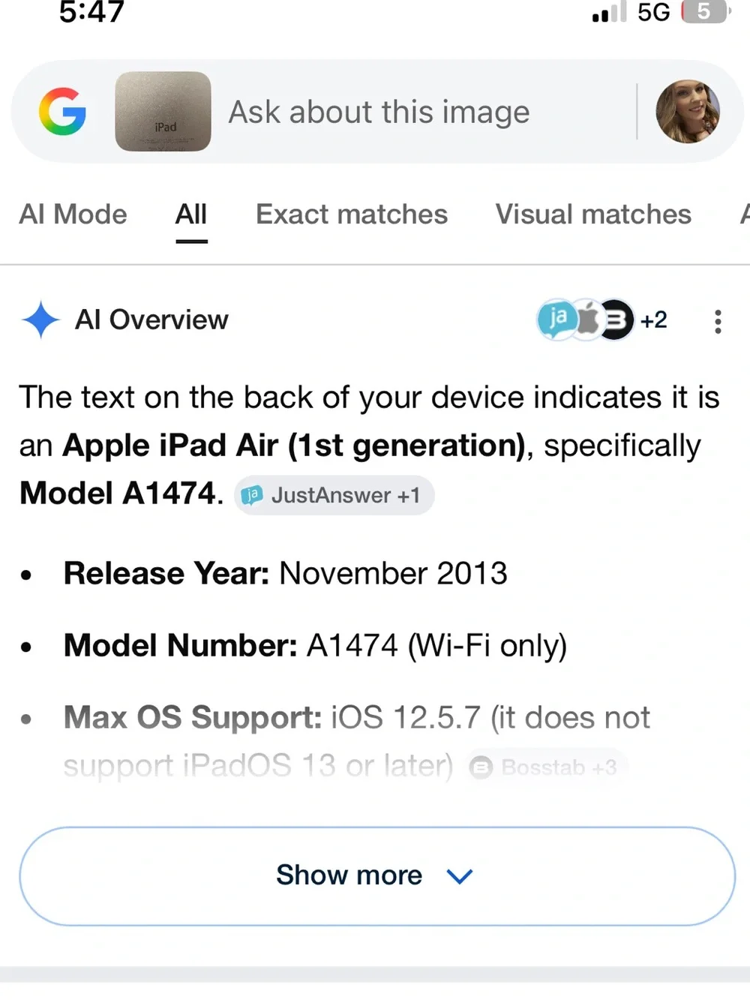Viewport: 750px width, 1000px height.
Task: Tap the Ask about this image field
Action: click(379, 113)
